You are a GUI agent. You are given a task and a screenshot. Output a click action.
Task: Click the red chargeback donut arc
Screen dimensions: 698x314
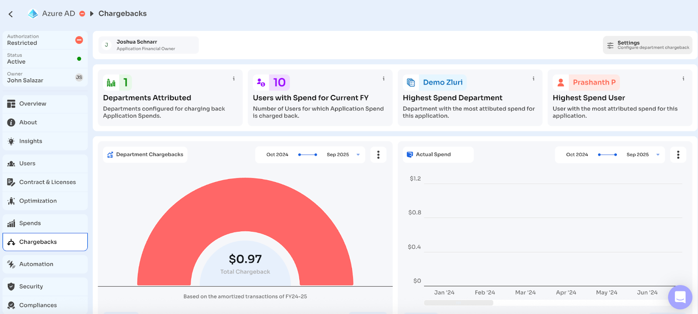point(245,204)
